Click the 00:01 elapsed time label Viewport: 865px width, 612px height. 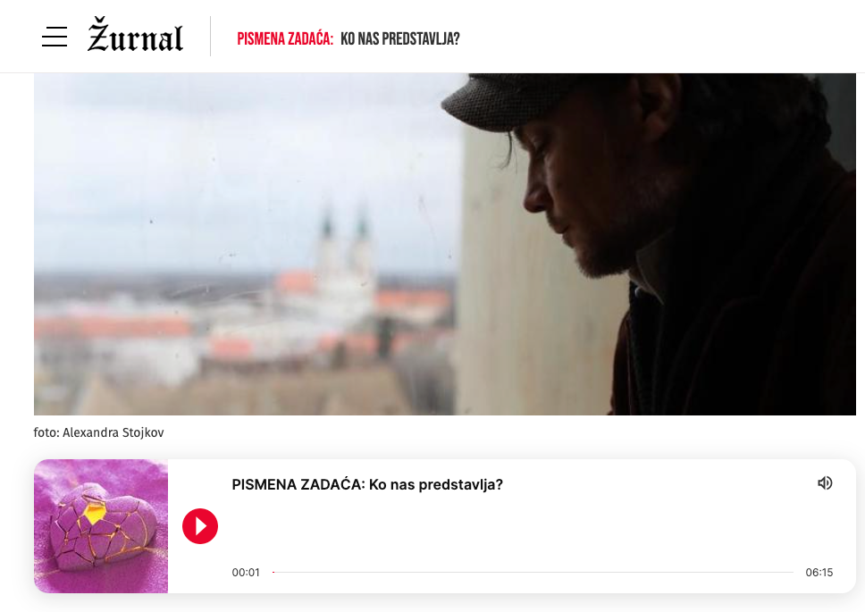click(x=246, y=573)
